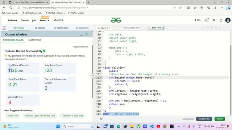Screen dimensions: 232x130
Task: Click the green Submit button
Action: (220, 119)
